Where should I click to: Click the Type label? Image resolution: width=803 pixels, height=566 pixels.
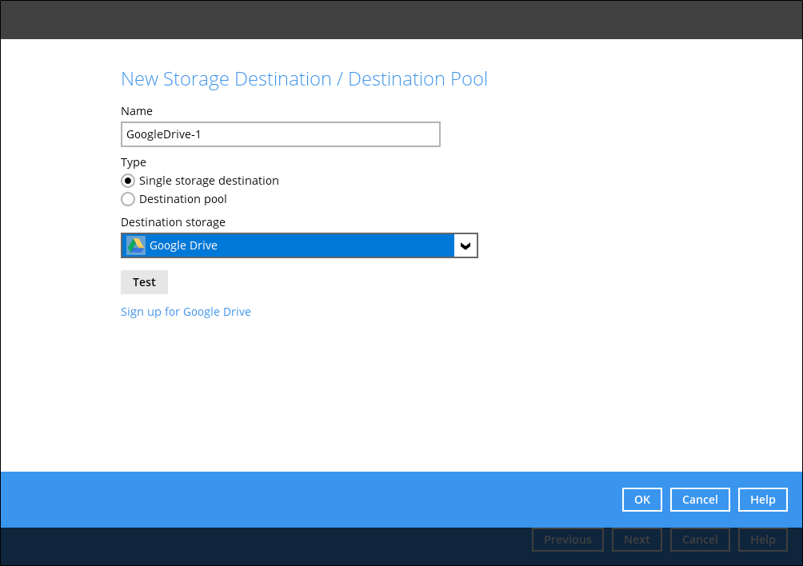point(134,162)
